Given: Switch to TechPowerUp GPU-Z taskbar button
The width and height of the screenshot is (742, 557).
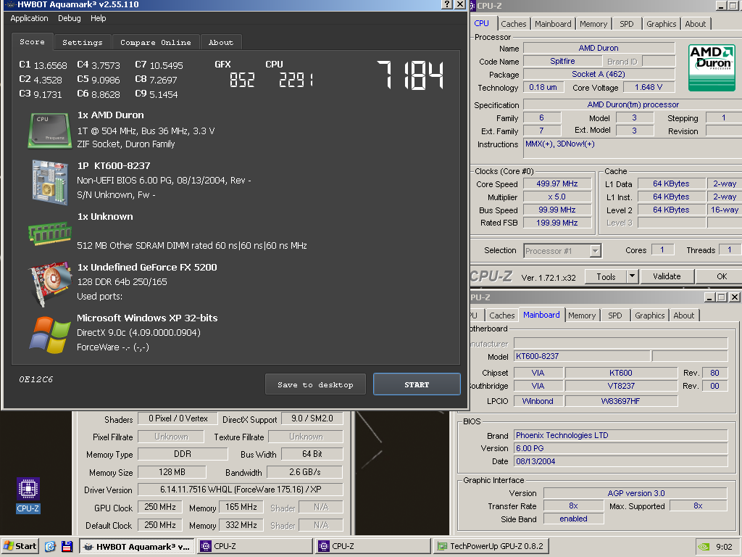Looking at the screenshot, I should [x=491, y=546].
